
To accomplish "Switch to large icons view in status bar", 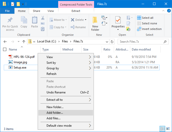I will (x=168, y=129).
